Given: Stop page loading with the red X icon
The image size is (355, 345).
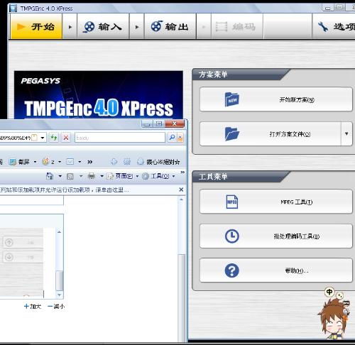Looking at the screenshot, I should click(x=66, y=138).
